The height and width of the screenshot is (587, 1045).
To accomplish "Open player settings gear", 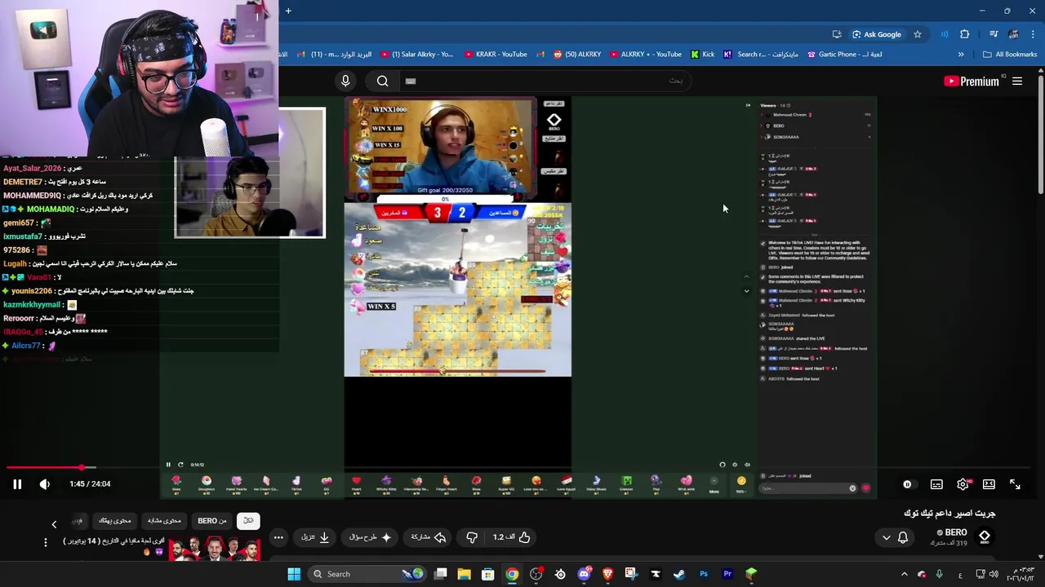I will 963,484.
